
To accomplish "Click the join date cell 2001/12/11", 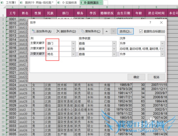I will (x=156, y=89).
